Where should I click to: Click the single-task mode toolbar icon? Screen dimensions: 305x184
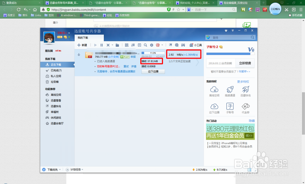click(139, 45)
